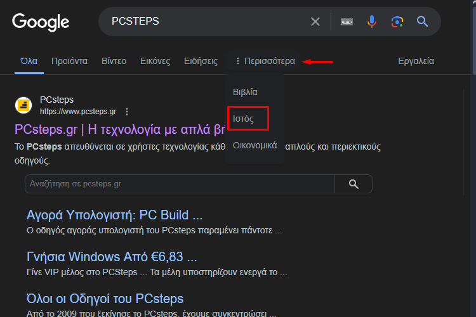
Task: Open Εργαλεία search tools
Action: tap(416, 61)
